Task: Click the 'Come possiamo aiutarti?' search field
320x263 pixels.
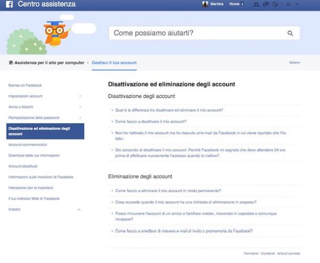Action: point(197,33)
